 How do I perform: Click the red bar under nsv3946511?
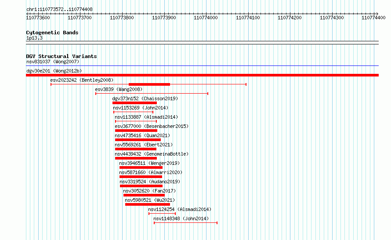coord(141,167)
